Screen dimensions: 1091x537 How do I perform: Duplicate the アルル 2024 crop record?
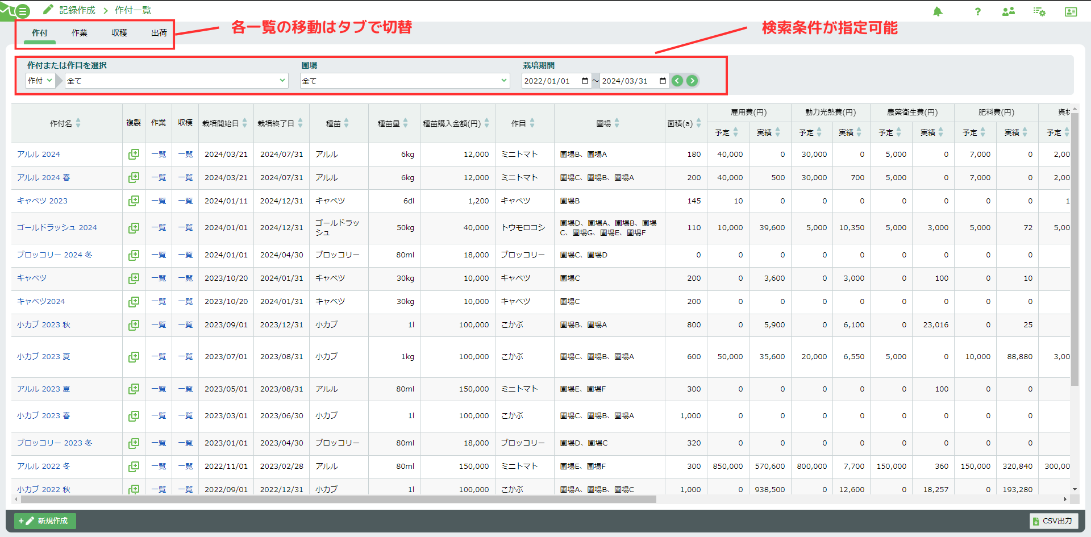pos(134,154)
